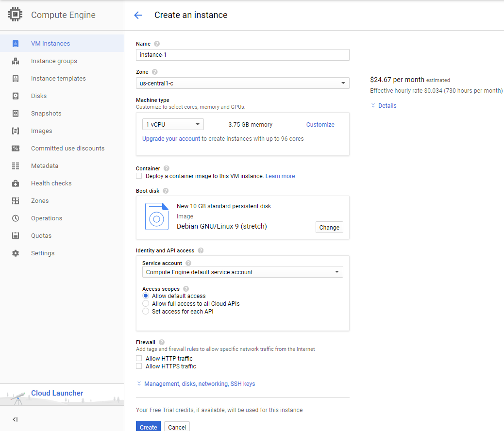Open the Operations section
Image resolution: width=504 pixels, height=431 pixels.
47,218
